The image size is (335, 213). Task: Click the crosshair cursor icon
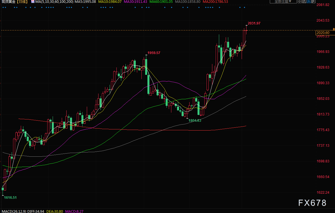(x=300, y=1)
